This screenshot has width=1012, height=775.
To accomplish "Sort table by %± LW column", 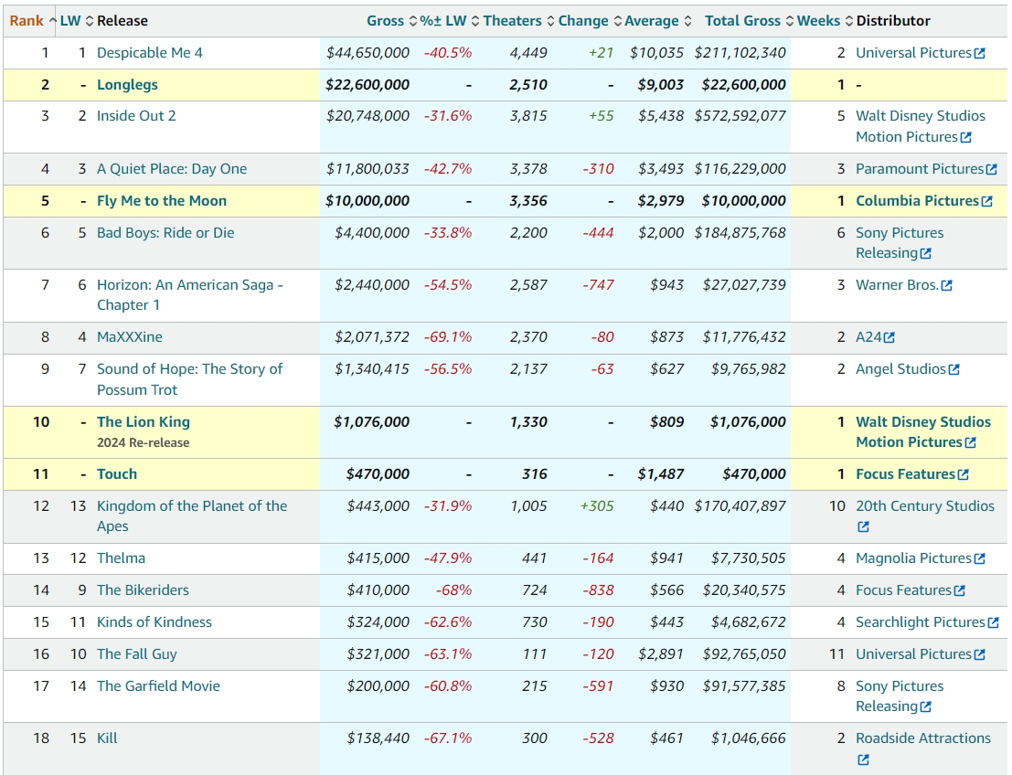I will (x=450, y=21).
